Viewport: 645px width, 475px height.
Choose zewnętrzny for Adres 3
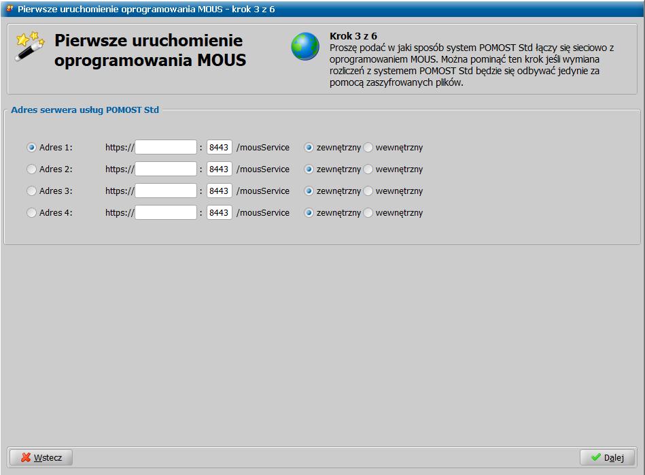click(309, 191)
